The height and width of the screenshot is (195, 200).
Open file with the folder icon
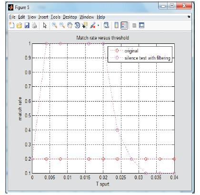(20, 25)
